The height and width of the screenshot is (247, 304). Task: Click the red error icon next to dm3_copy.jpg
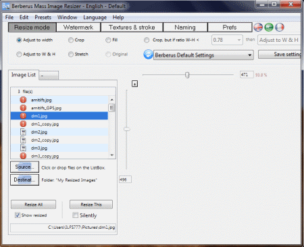[x=23, y=156]
